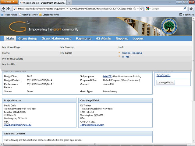Open My Profile from the Main menu
Screen dimensions: 195x146
click(x=9, y=64)
